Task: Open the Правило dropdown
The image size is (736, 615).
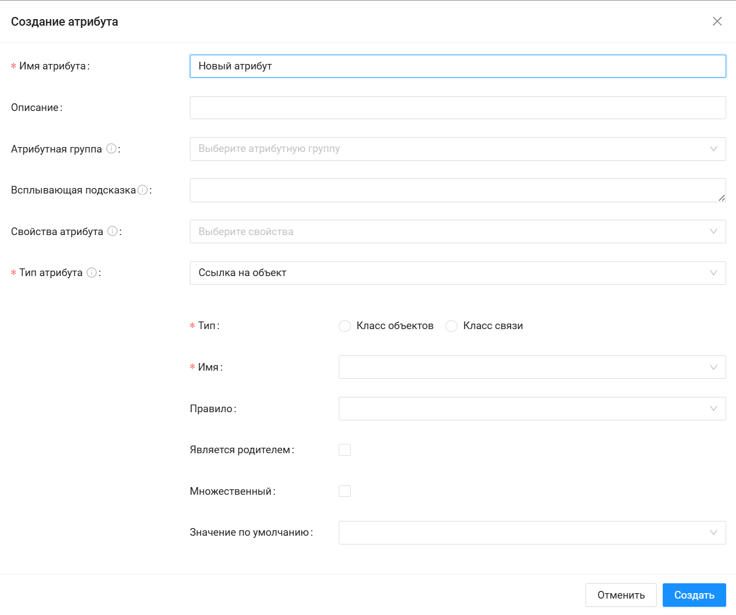Action: coord(532,409)
